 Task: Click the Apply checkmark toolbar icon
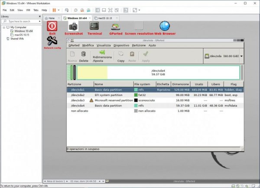[x=146, y=54]
